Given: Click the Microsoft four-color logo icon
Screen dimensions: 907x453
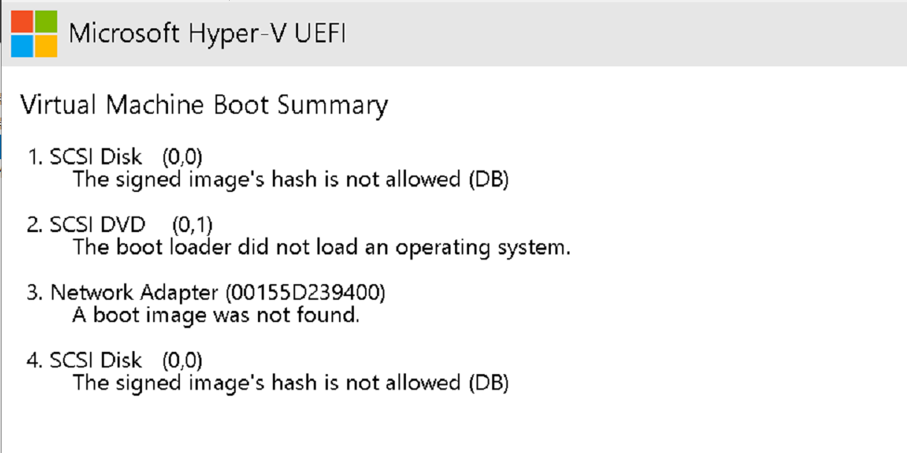Looking at the screenshot, I should pyautogui.click(x=34, y=33).
